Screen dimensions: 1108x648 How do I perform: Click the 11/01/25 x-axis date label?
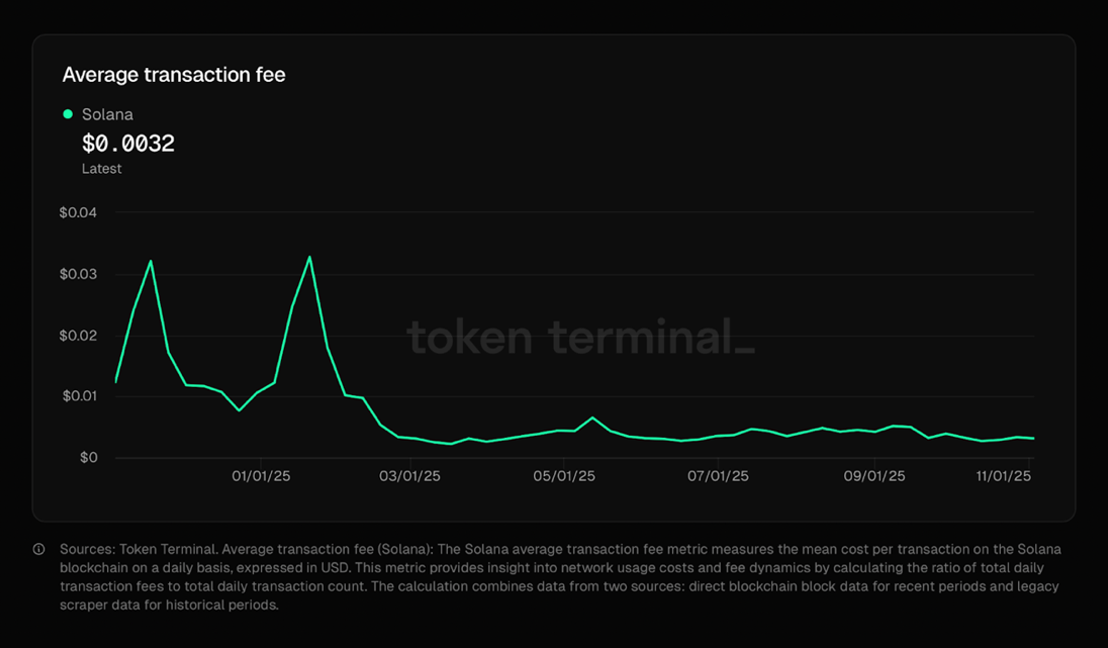[1004, 476]
